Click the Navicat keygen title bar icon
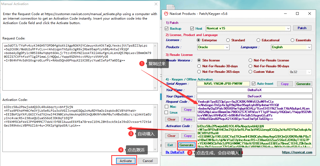The height and width of the screenshot is (166, 320). coord(166,14)
